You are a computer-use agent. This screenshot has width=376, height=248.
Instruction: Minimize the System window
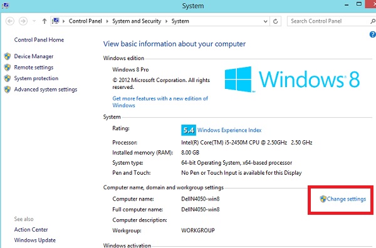pos(347,4)
